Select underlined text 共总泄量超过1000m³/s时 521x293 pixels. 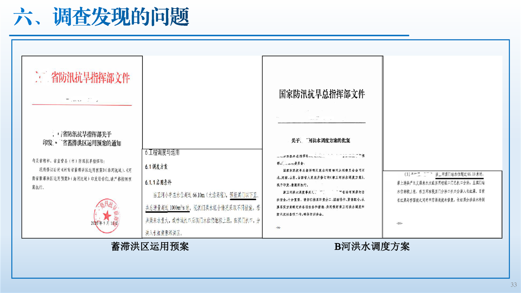168,208
